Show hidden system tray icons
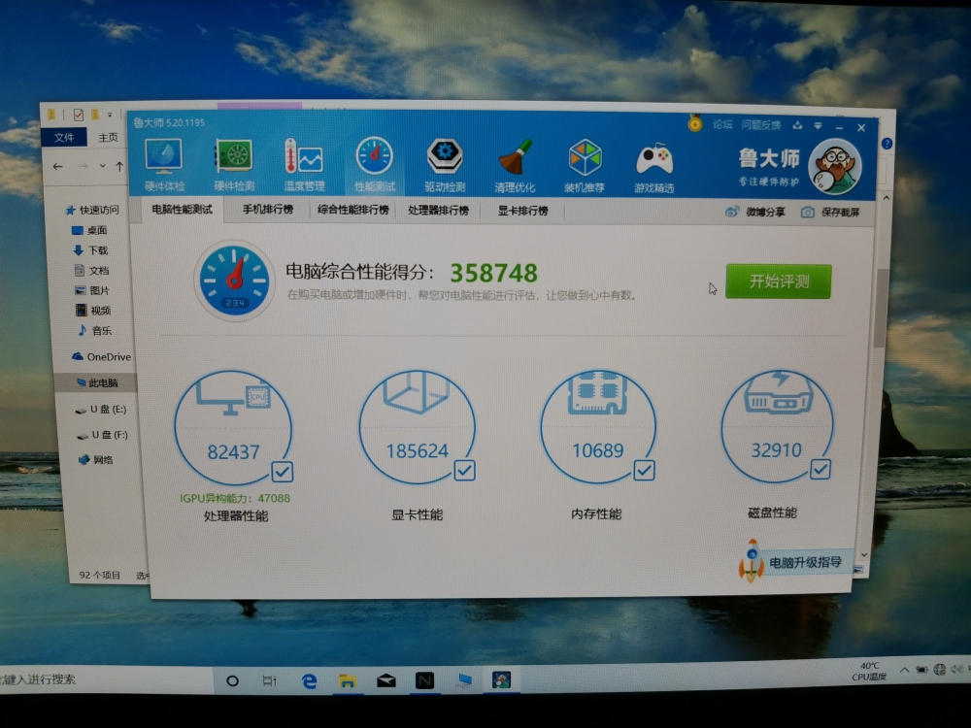 click(904, 670)
